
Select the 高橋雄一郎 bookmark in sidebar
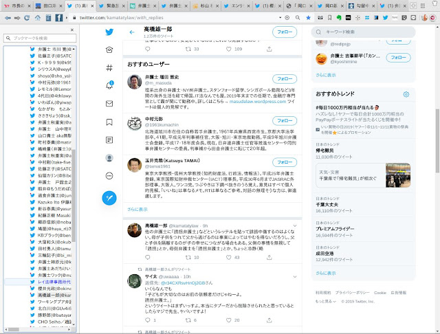click(52, 295)
